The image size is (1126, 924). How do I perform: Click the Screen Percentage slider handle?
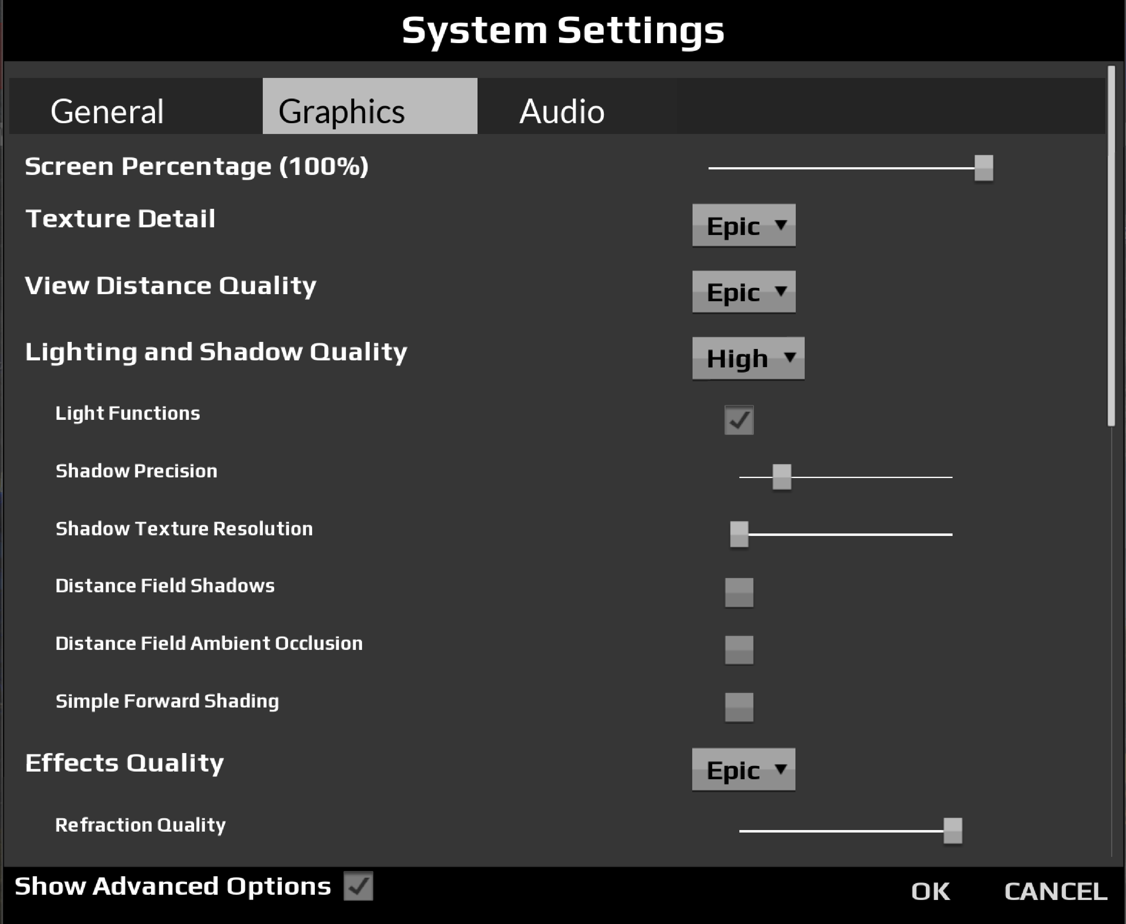(983, 168)
